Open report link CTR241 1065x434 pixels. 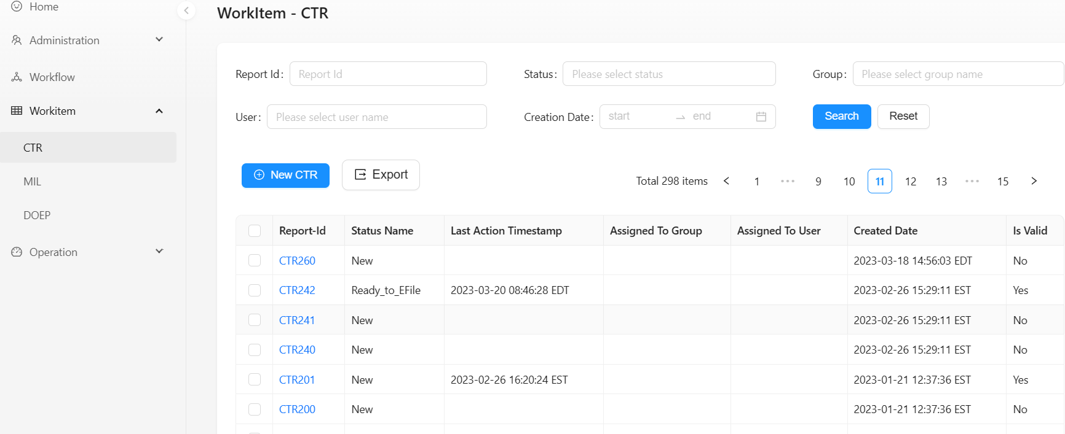pyautogui.click(x=297, y=320)
